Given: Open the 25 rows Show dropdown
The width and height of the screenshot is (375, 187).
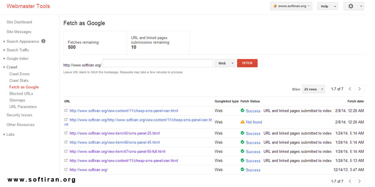Looking at the screenshot, I should 313,89.
